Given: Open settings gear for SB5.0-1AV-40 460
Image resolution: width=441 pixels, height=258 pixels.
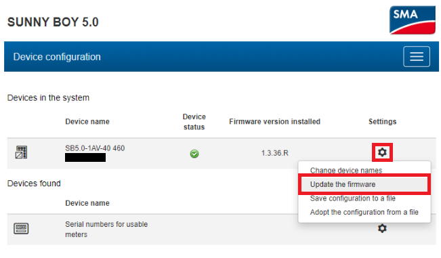Looking at the screenshot, I should coord(382,152).
